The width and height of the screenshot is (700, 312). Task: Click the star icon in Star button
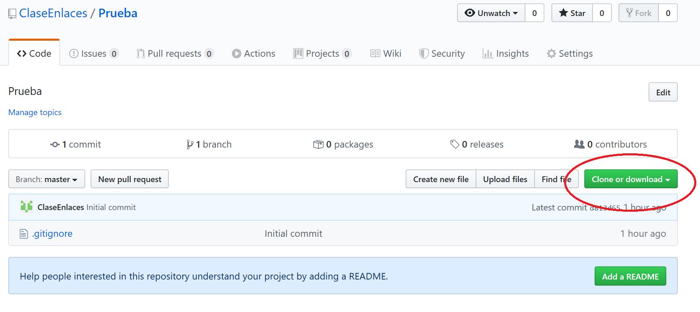[563, 13]
